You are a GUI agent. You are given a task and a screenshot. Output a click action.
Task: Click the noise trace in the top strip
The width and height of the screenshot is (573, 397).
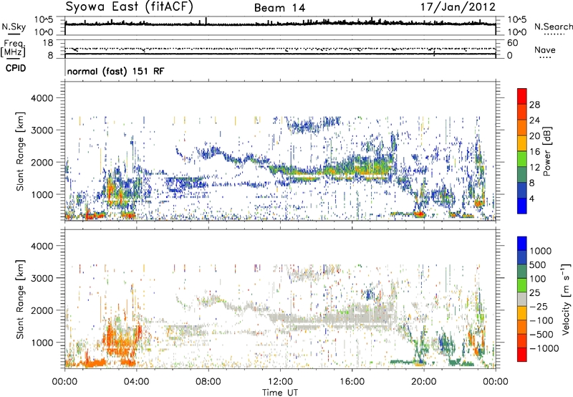pyautogui.click(x=280, y=24)
